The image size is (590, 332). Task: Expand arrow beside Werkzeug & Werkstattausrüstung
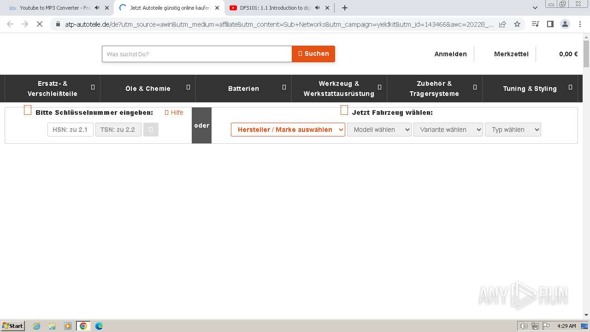pos(379,87)
